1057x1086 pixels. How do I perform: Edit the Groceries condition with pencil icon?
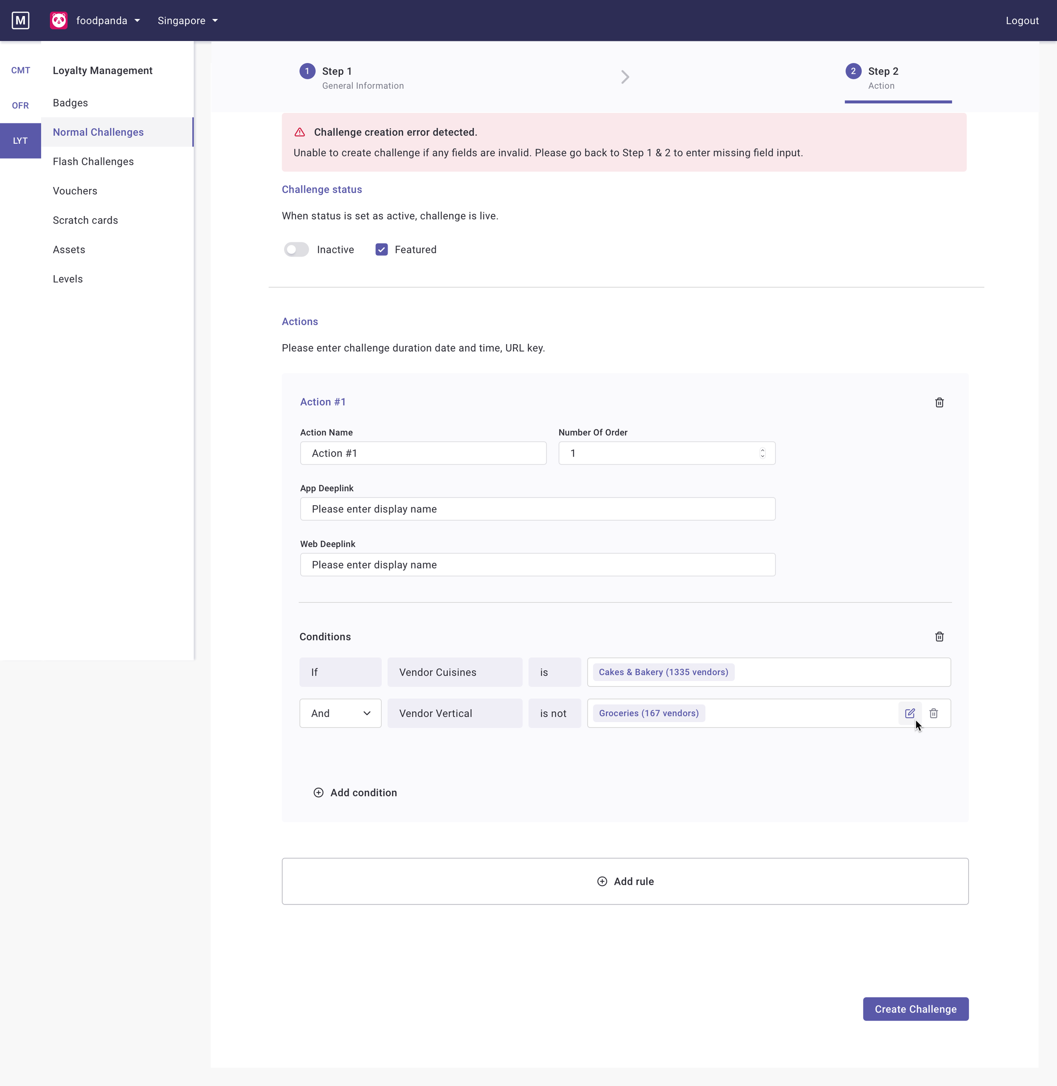pyautogui.click(x=909, y=713)
